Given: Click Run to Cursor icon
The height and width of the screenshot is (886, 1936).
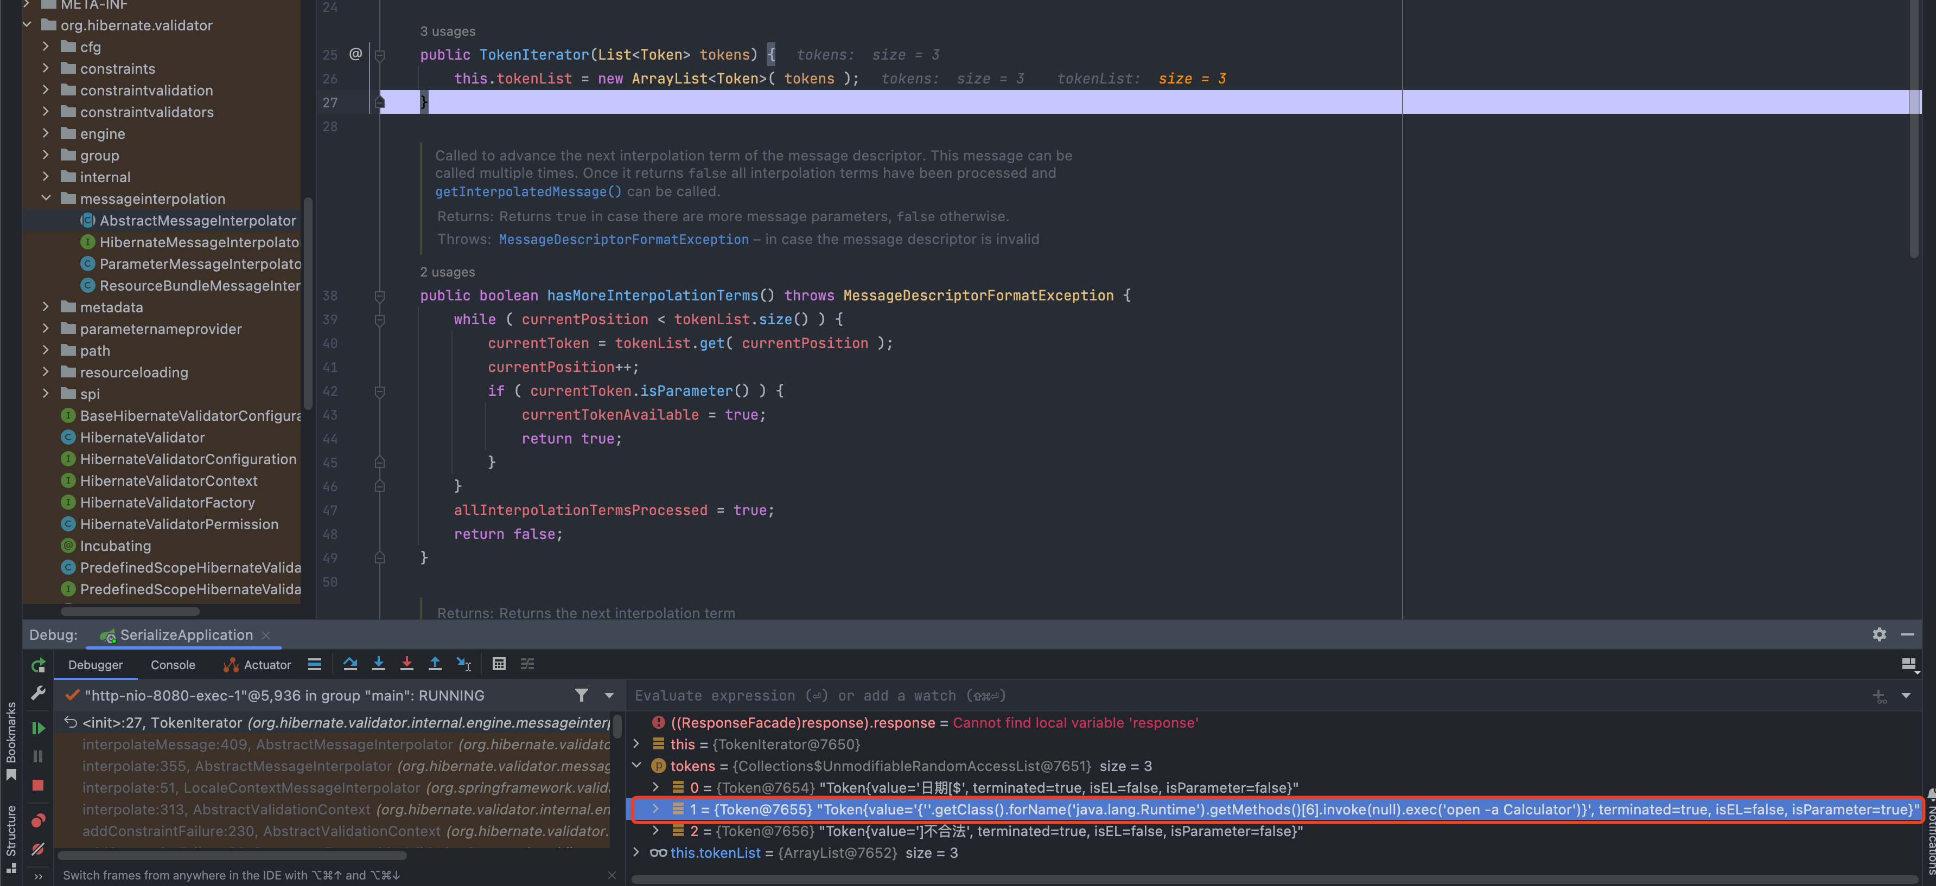Looking at the screenshot, I should 464,664.
